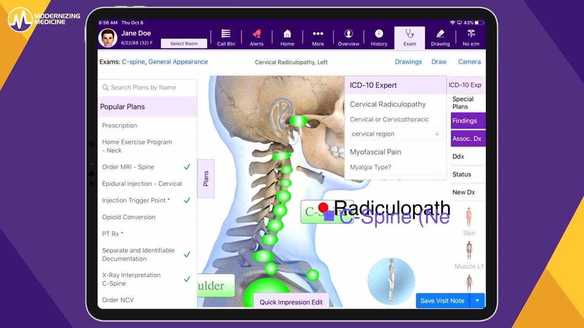Click the ICD-10 Expert panel header

coord(395,85)
